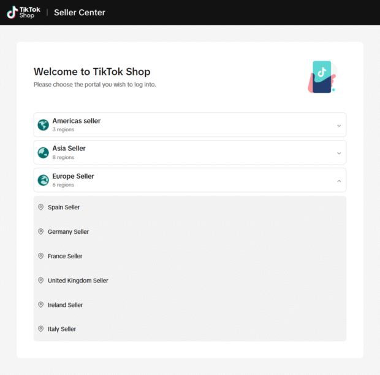Image resolution: width=380 pixels, height=375 pixels.
Task: Click the location pin beside Italy Seller
Action: pos(40,329)
